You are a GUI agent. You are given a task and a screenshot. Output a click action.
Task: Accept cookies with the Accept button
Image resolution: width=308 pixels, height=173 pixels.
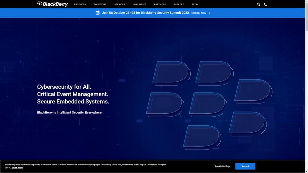[x=245, y=166]
